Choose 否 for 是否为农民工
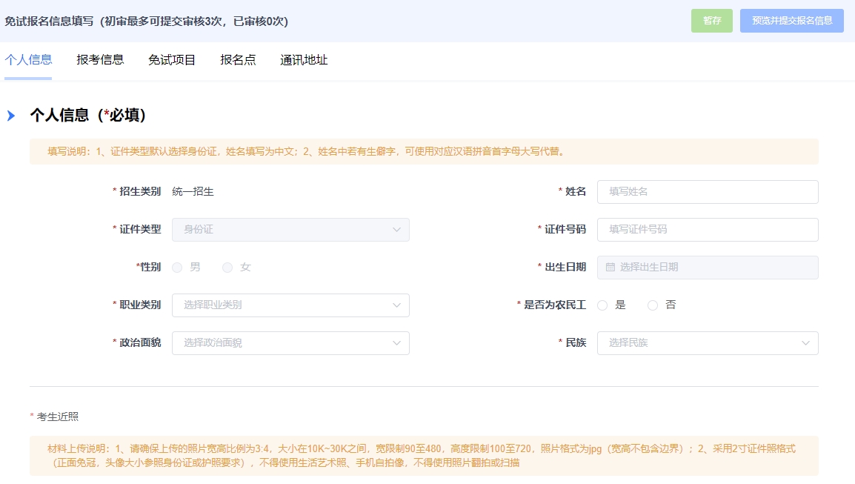Image resolution: width=855 pixels, height=484 pixels. (x=653, y=305)
